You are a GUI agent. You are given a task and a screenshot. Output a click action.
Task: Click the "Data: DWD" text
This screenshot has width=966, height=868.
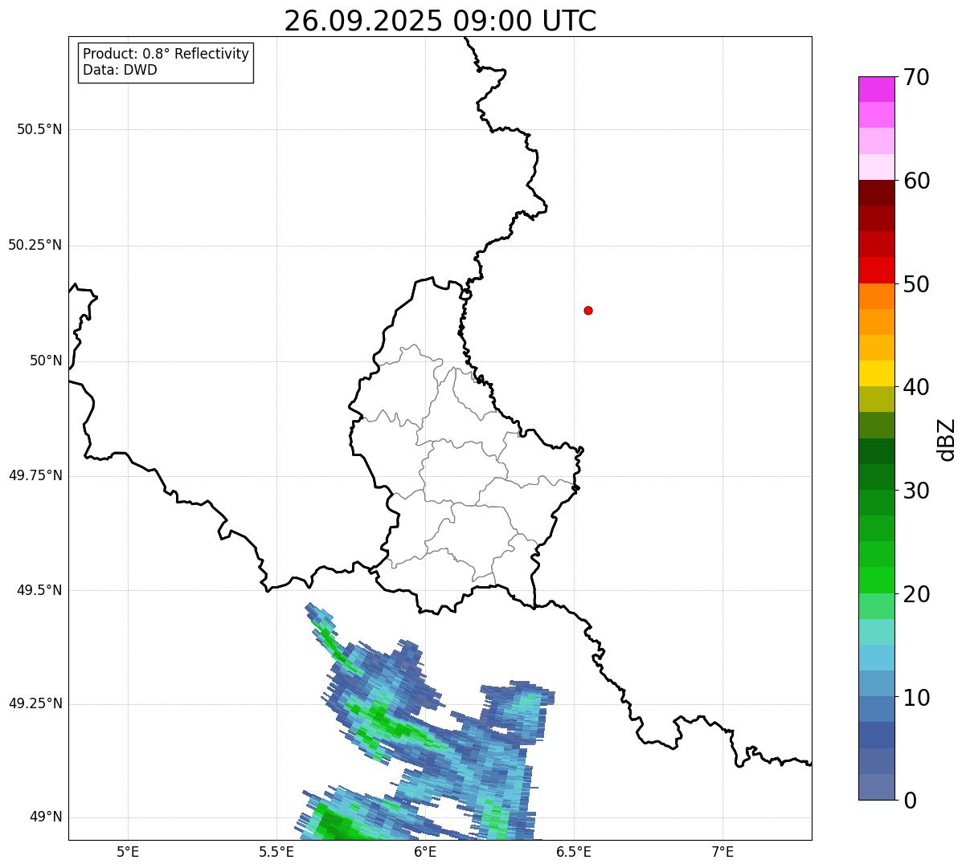tap(120, 70)
